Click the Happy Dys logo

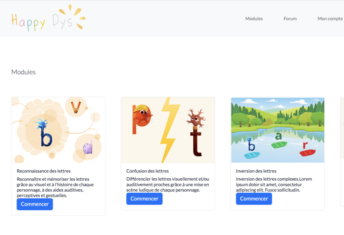48,18
